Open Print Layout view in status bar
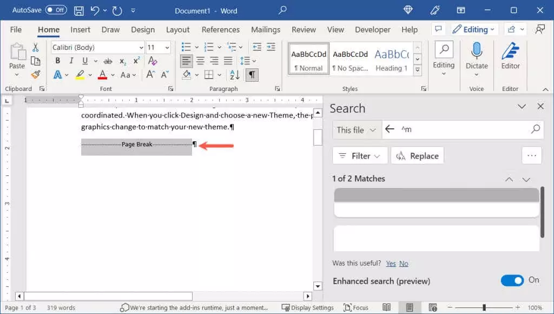554x314 pixels. tap(410, 308)
